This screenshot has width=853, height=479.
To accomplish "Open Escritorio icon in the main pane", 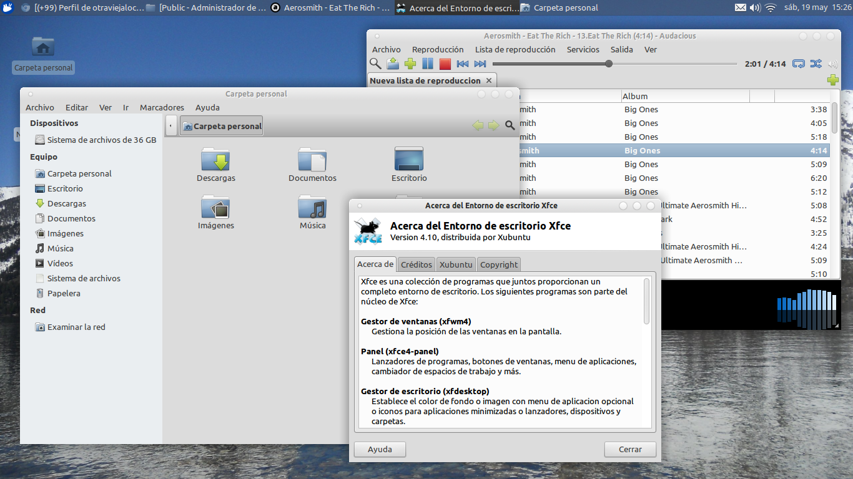I will tap(409, 165).
